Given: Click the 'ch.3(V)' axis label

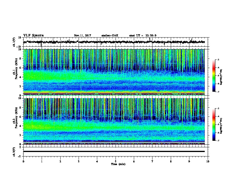Looking at the screenshot, I should click(x=14, y=152).
